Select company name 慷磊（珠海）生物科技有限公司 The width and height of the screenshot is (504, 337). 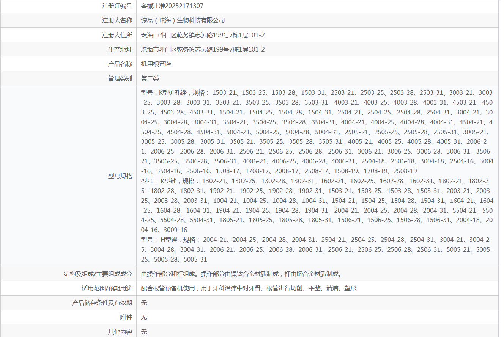coord(183,20)
